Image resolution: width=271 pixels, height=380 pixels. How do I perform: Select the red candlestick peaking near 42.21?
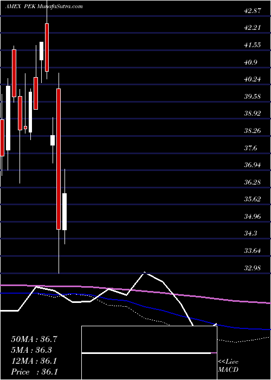tap(47, 48)
